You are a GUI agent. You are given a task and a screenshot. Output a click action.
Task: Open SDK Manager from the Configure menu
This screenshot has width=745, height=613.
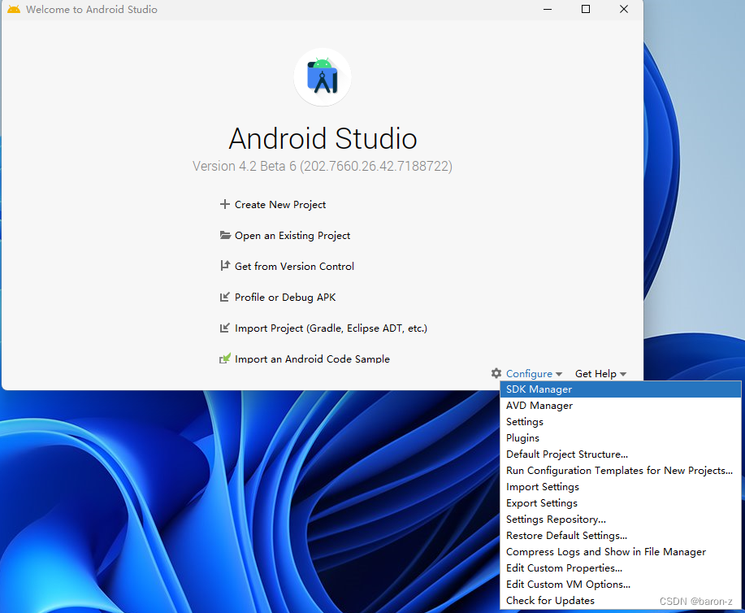pyautogui.click(x=621, y=389)
